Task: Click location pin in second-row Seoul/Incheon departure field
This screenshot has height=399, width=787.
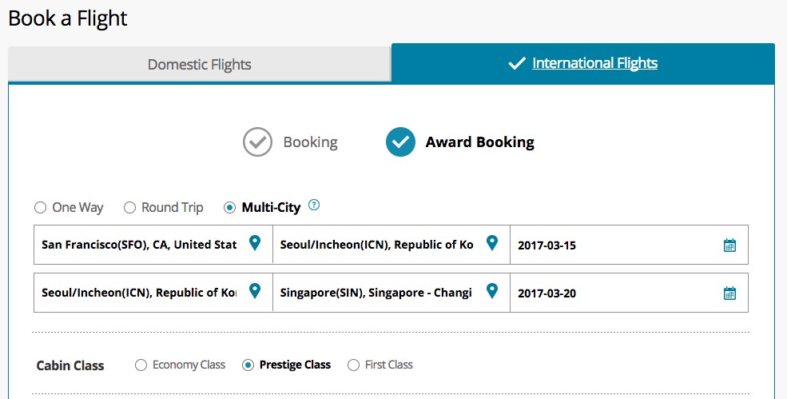Action: pyautogui.click(x=255, y=291)
